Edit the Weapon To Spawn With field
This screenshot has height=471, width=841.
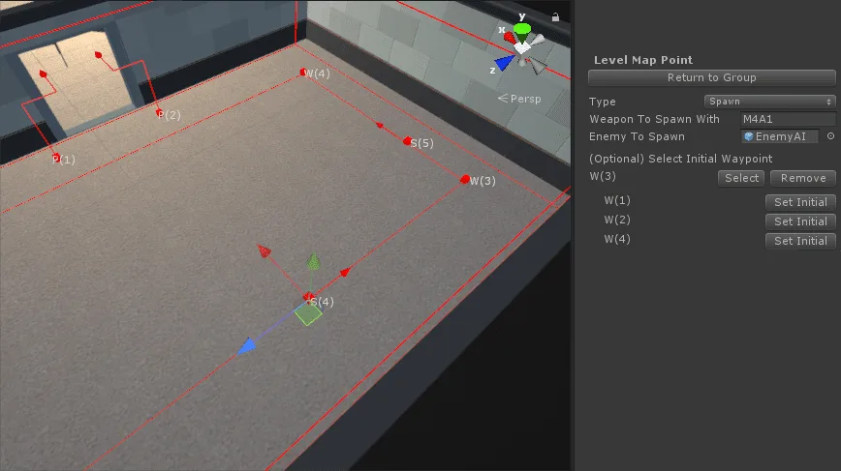788,119
